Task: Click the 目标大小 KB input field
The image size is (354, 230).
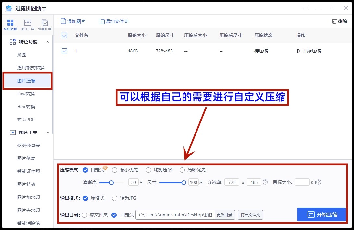Action: tap(301, 182)
